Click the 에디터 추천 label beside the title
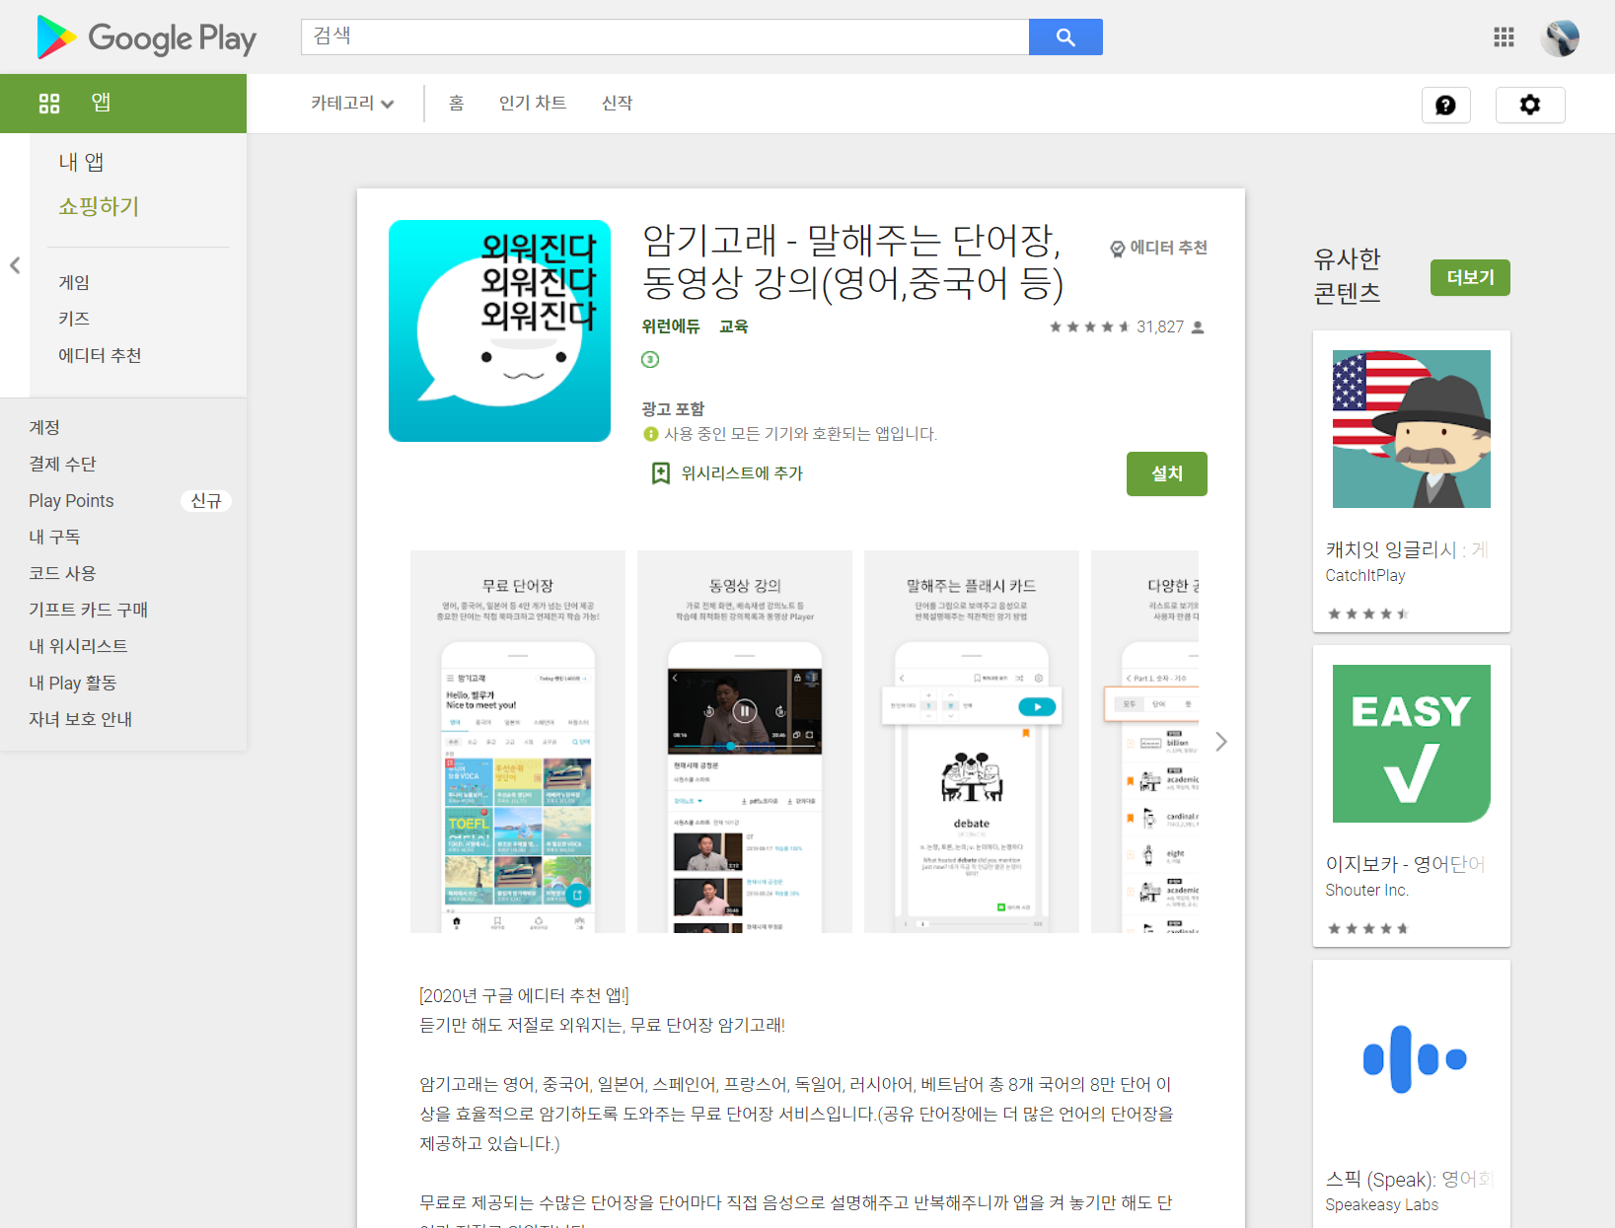This screenshot has height=1228, width=1615. coord(1168,248)
